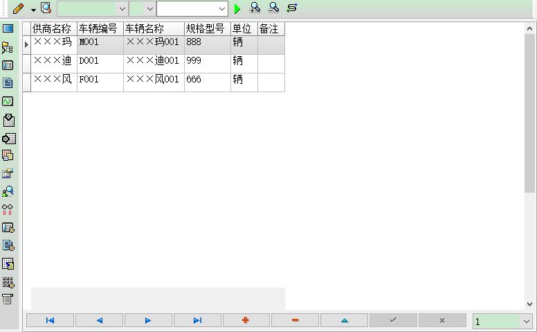Click the table with yellow sheet icon

pos(8,264)
